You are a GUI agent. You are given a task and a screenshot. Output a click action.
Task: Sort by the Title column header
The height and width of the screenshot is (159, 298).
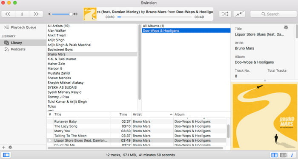(x=81, y=114)
